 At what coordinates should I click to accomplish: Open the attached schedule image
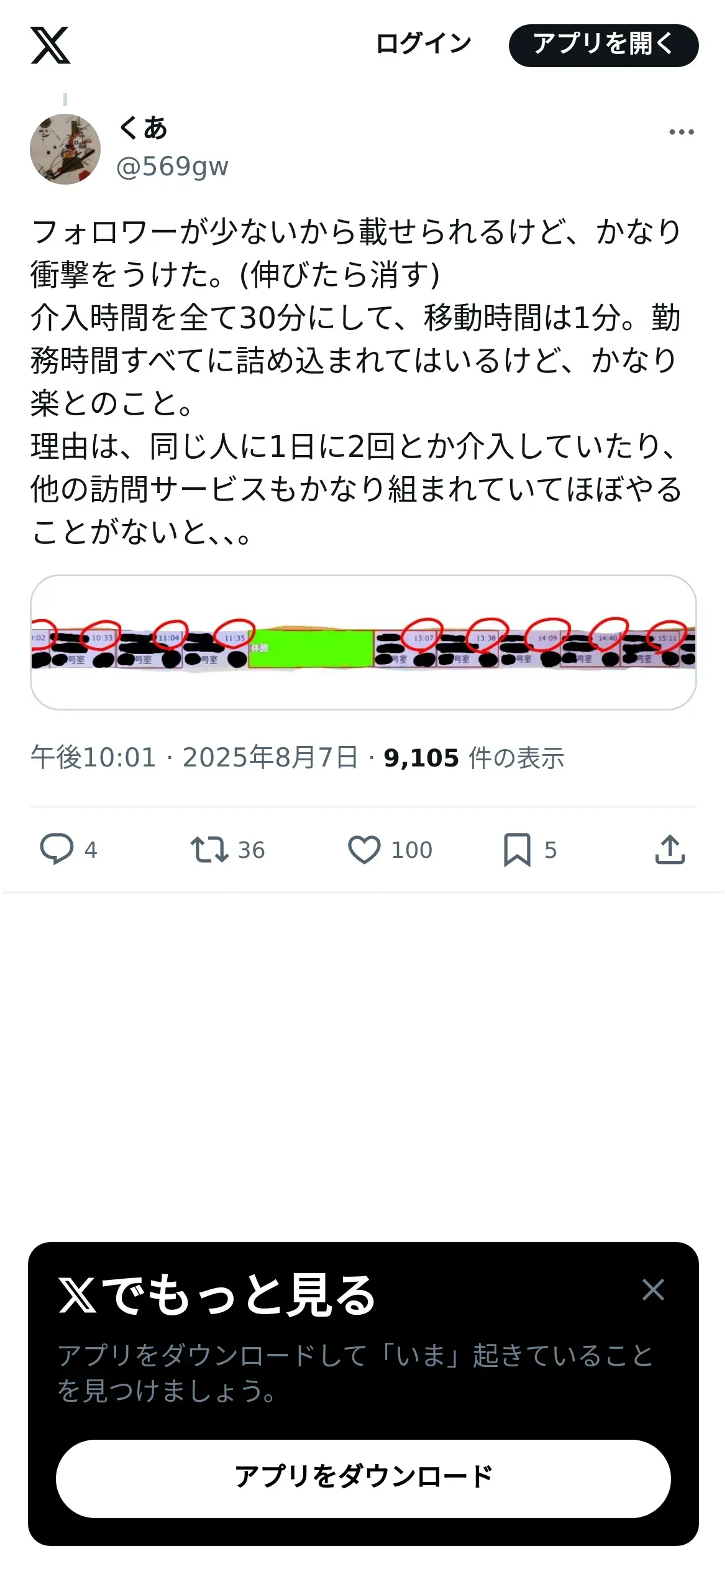(363, 642)
